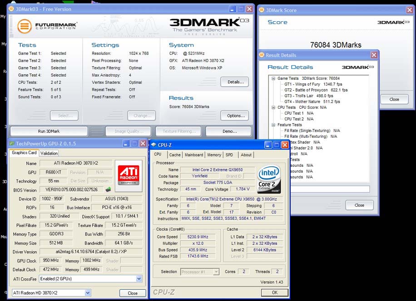Switch to the Memory tab in CPU-Z
Image resolution: width=416 pixels, height=301 pixels.
pyautogui.click(x=214, y=155)
